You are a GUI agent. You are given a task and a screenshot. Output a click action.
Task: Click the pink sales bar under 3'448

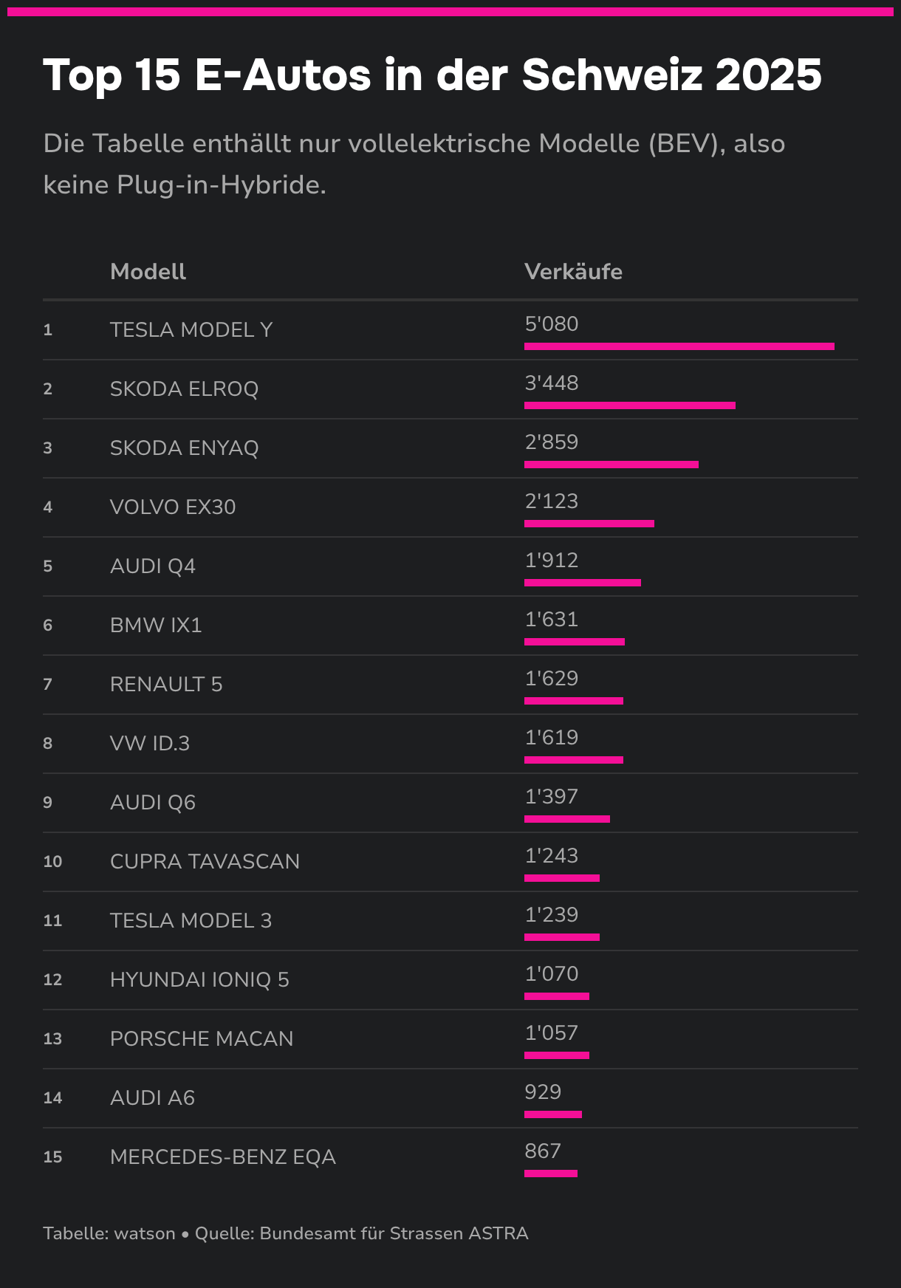click(x=629, y=405)
